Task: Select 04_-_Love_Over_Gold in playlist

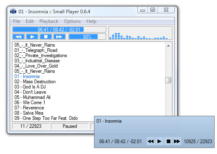Action: coord(36,66)
